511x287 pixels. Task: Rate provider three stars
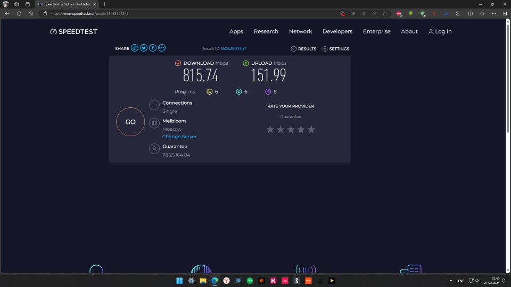tap(291, 130)
